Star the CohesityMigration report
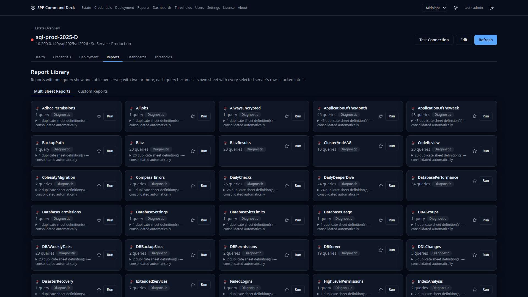Screen dimensions: 528x297 click(x=99, y=186)
